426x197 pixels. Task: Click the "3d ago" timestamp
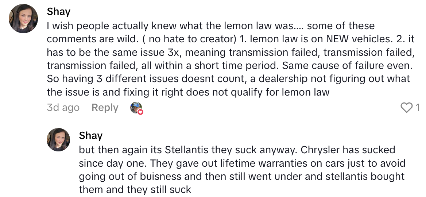click(x=63, y=108)
